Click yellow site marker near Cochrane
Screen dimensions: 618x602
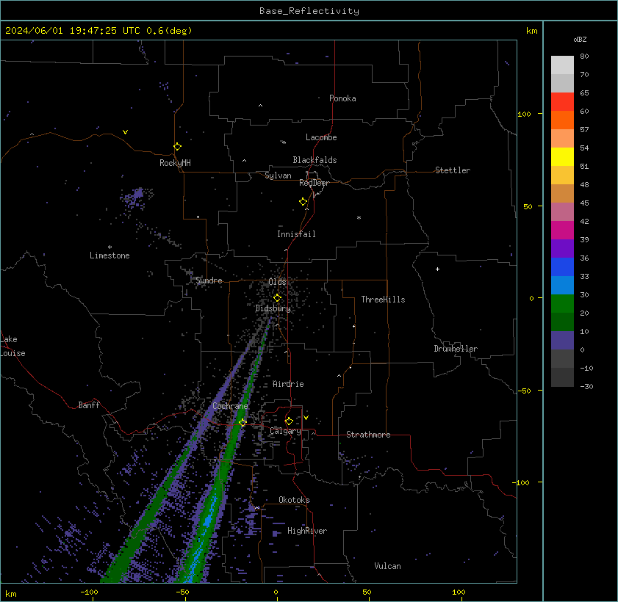tap(242, 422)
